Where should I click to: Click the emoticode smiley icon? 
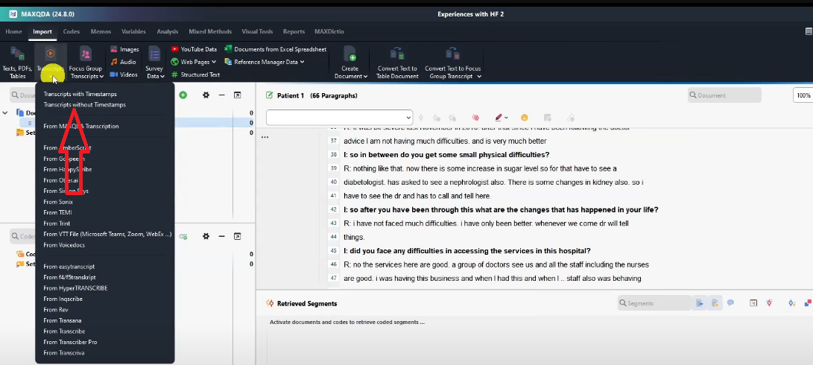524,118
